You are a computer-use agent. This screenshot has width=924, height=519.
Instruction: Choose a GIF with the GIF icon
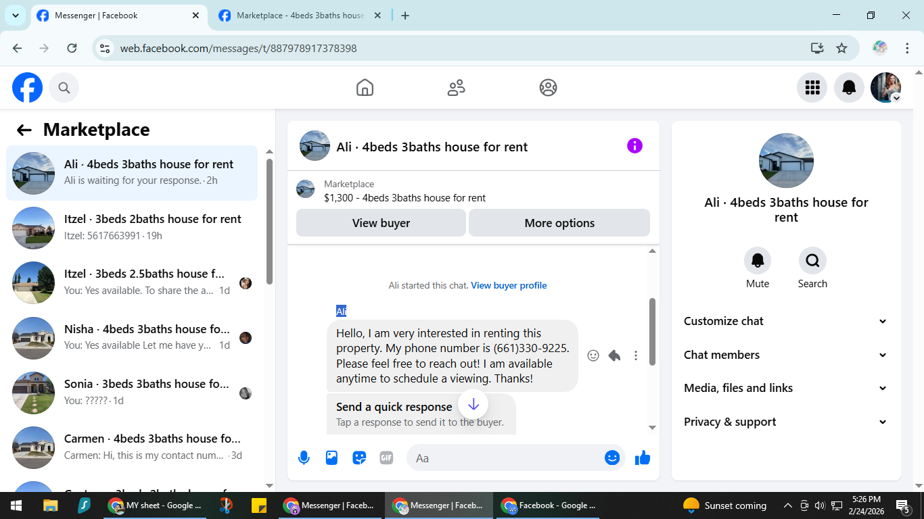pyautogui.click(x=386, y=458)
